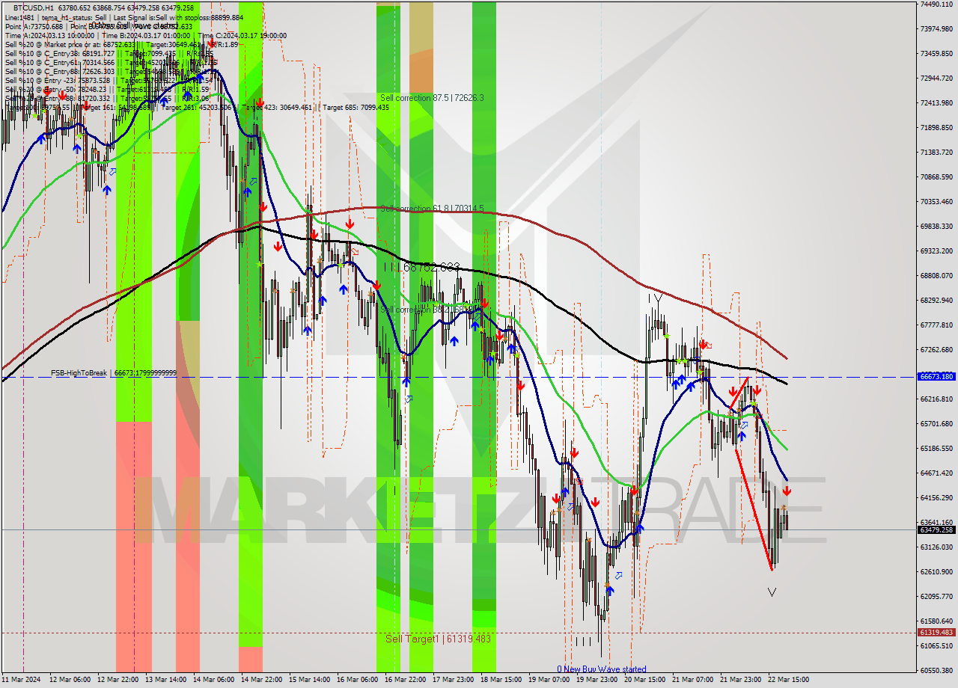Click the 73974.980 price axis label
This screenshot has width=958, height=688.
coord(936,28)
